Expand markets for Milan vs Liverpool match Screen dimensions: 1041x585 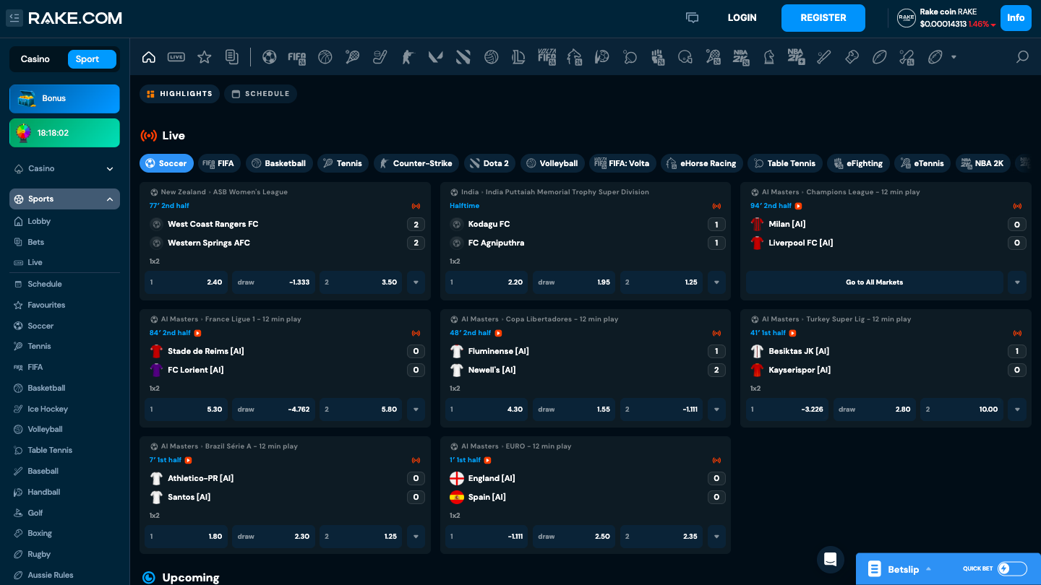coord(1017,282)
